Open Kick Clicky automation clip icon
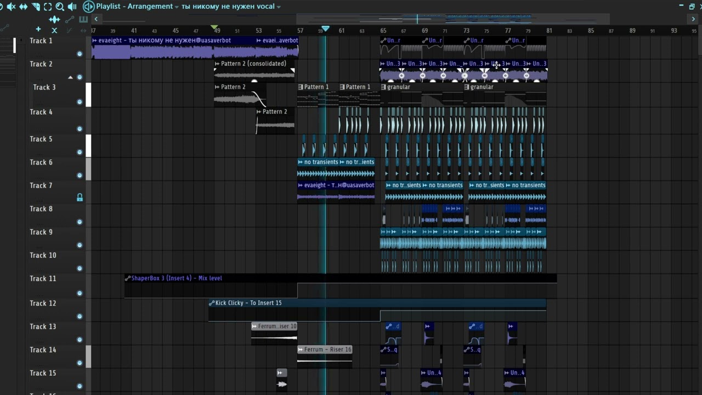 click(212, 303)
